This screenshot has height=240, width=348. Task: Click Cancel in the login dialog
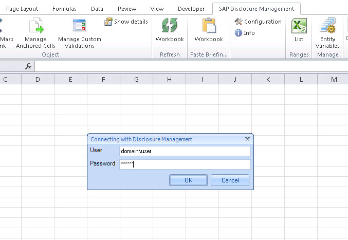pyautogui.click(x=230, y=180)
